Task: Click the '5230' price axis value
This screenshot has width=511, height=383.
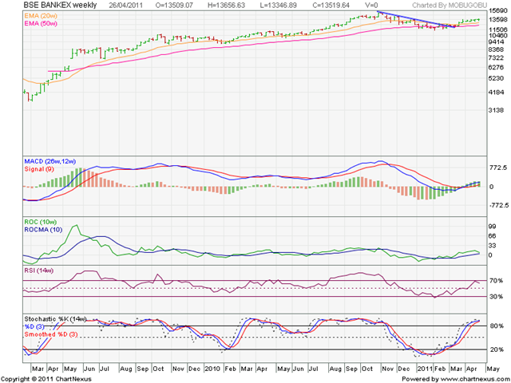Action: [x=496, y=78]
